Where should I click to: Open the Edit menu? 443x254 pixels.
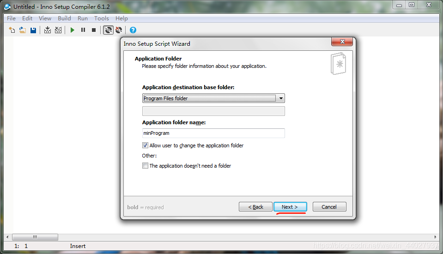[27, 18]
